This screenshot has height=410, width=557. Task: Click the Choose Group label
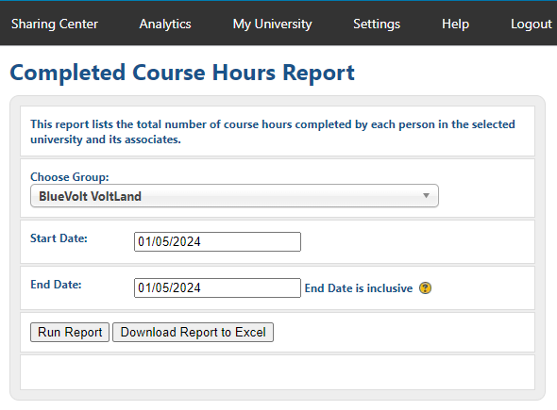coord(70,177)
